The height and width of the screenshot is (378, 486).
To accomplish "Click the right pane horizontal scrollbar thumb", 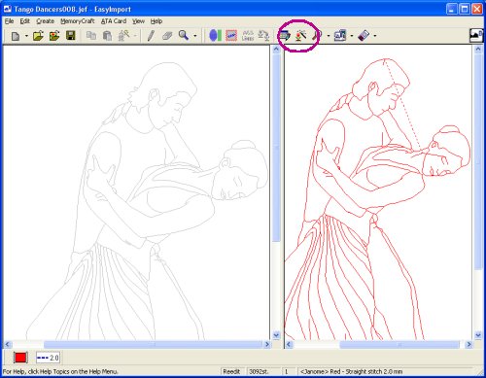I will (399, 345).
